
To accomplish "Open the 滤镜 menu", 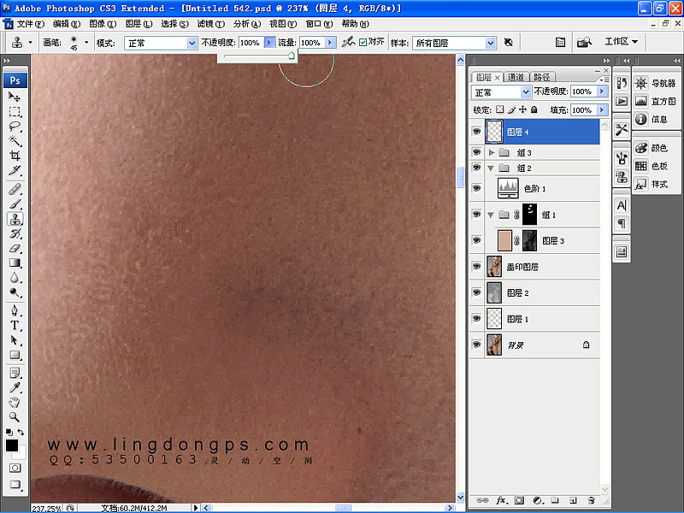I will click(210, 24).
